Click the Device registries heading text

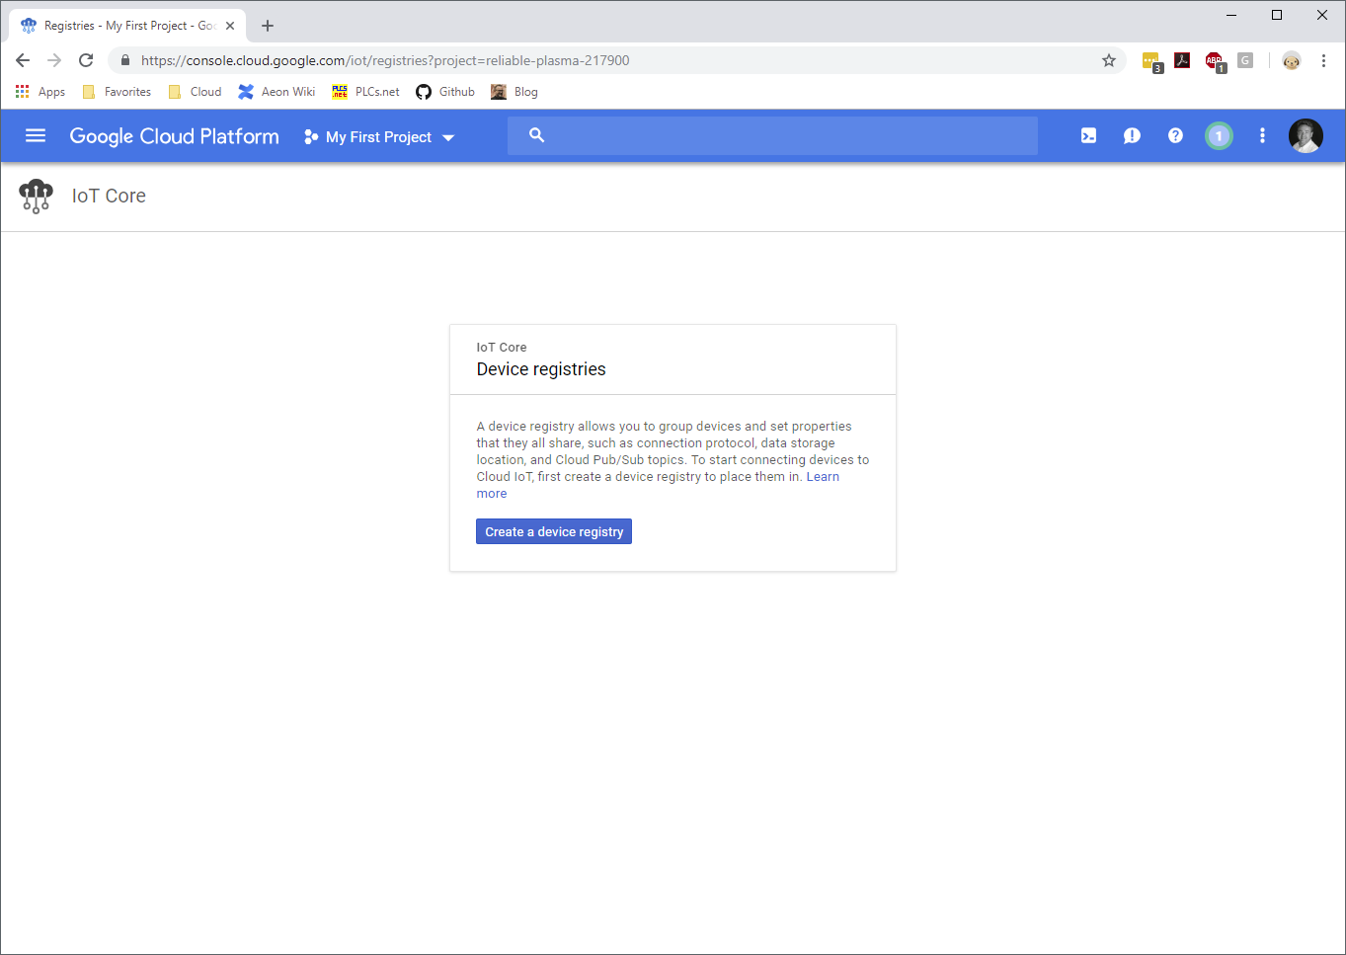(541, 369)
